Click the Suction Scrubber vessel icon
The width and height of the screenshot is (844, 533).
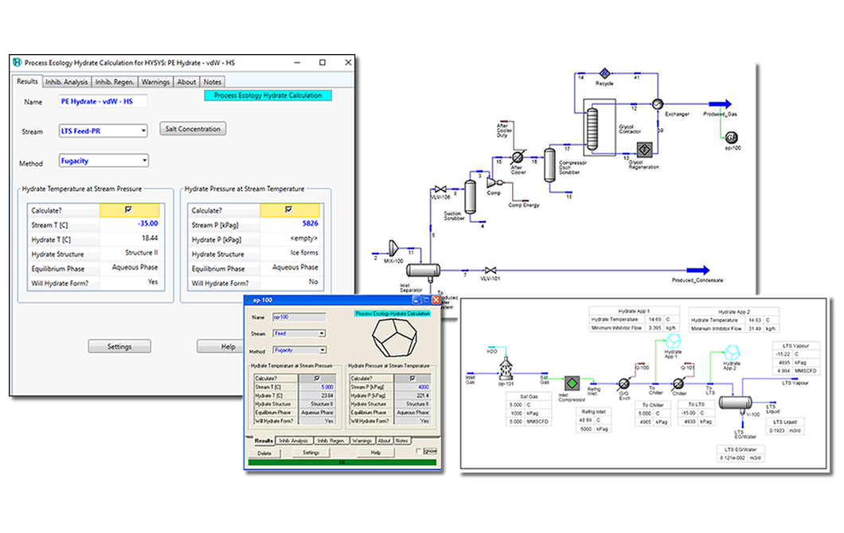coord(470,197)
